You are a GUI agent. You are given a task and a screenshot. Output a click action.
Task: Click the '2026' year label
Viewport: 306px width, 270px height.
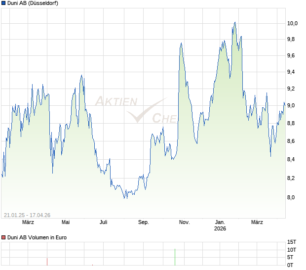pos(220,228)
